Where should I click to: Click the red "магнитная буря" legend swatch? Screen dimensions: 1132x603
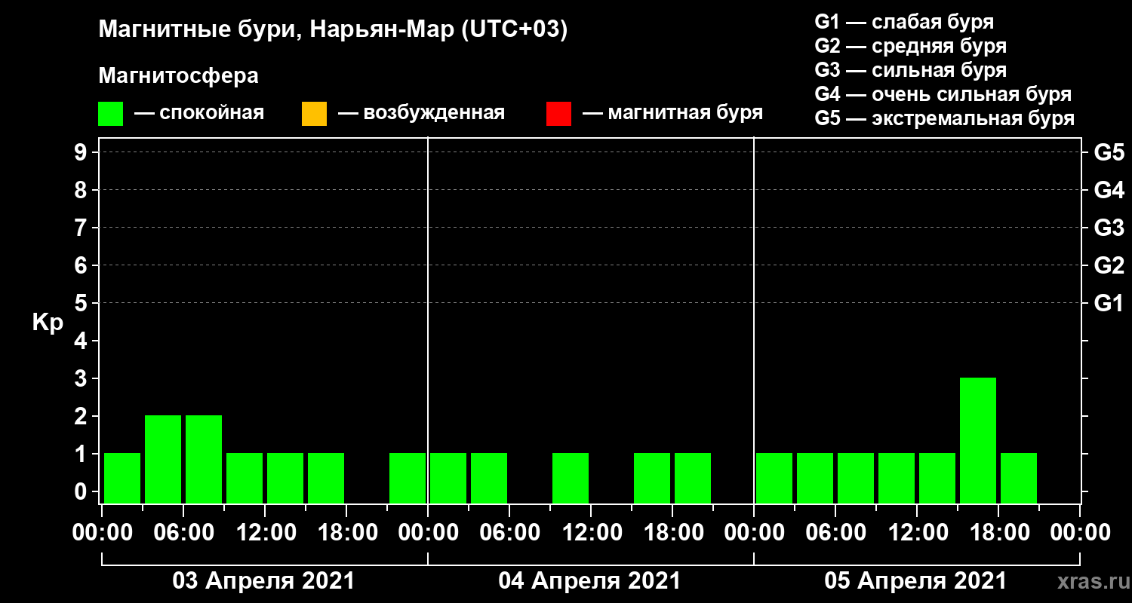pos(558,114)
